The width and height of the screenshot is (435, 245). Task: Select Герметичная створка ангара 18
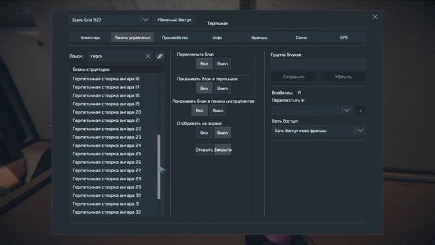[x=112, y=95]
